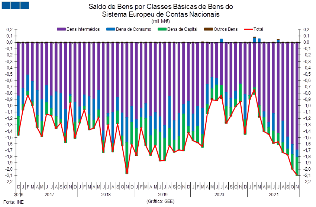Click the year label '2021'
The image size is (316, 207).
(274, 194)
